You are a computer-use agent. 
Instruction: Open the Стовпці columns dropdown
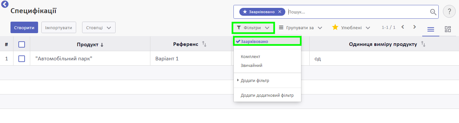click(x=99, y=28)
